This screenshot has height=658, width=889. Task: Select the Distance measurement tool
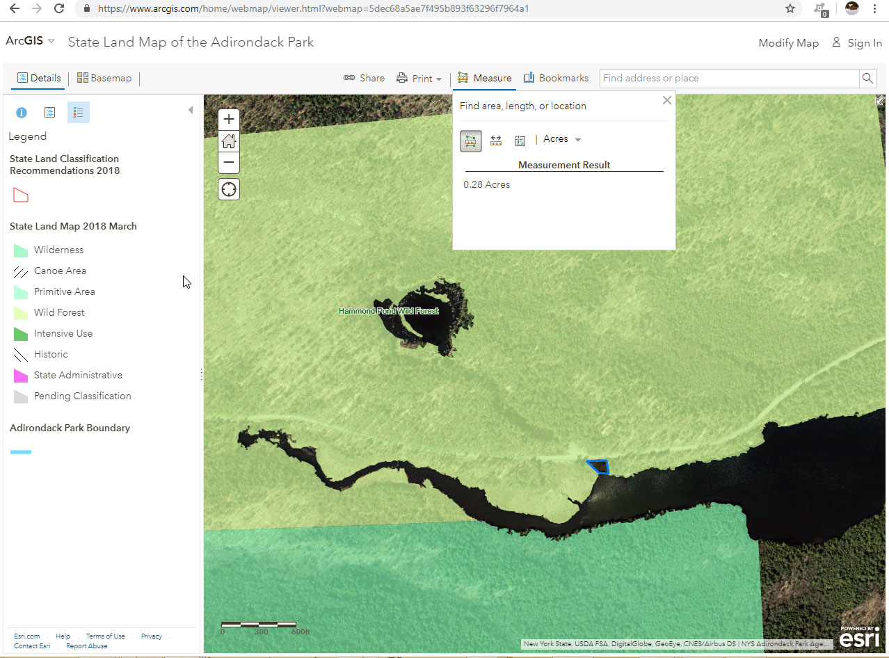(x=496, y=141)
